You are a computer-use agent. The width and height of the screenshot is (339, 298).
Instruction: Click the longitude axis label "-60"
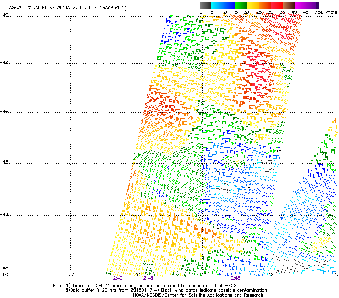pyautogui.click(x=4, y=275)
